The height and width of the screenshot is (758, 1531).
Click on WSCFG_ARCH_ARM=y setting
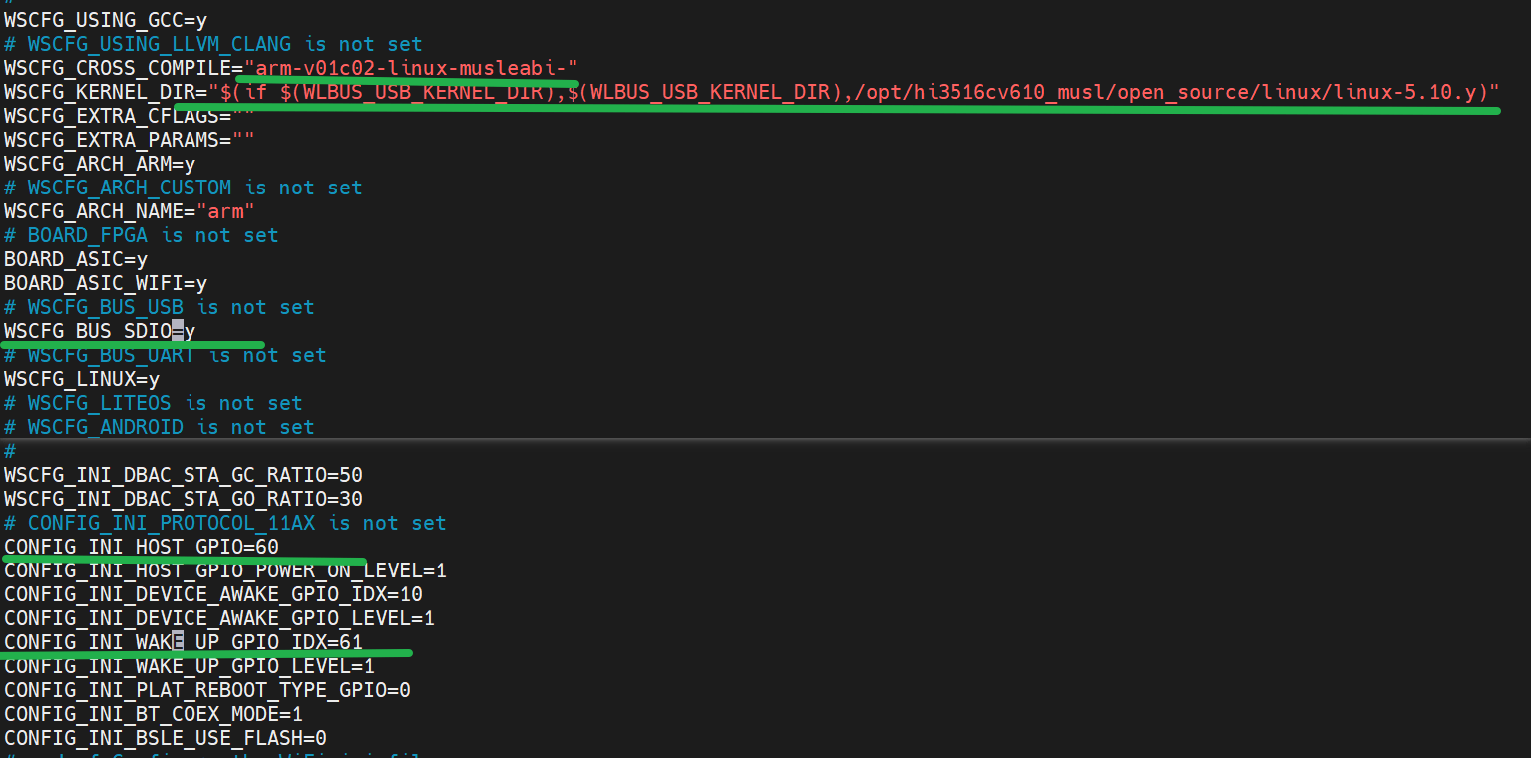coord(100,164)
